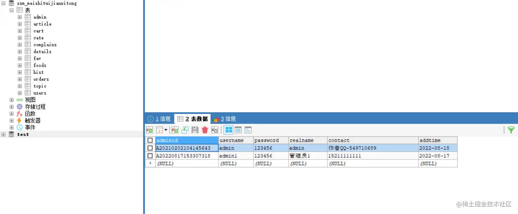Image resolution: width=518 pixels, height=214 pixels.
Task: Tick checkbox for row A20210202104145643
Action: [x=150, y=148]
